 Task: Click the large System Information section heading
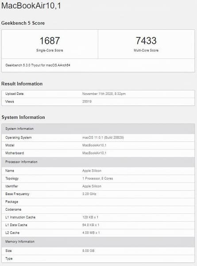(23, 117)
